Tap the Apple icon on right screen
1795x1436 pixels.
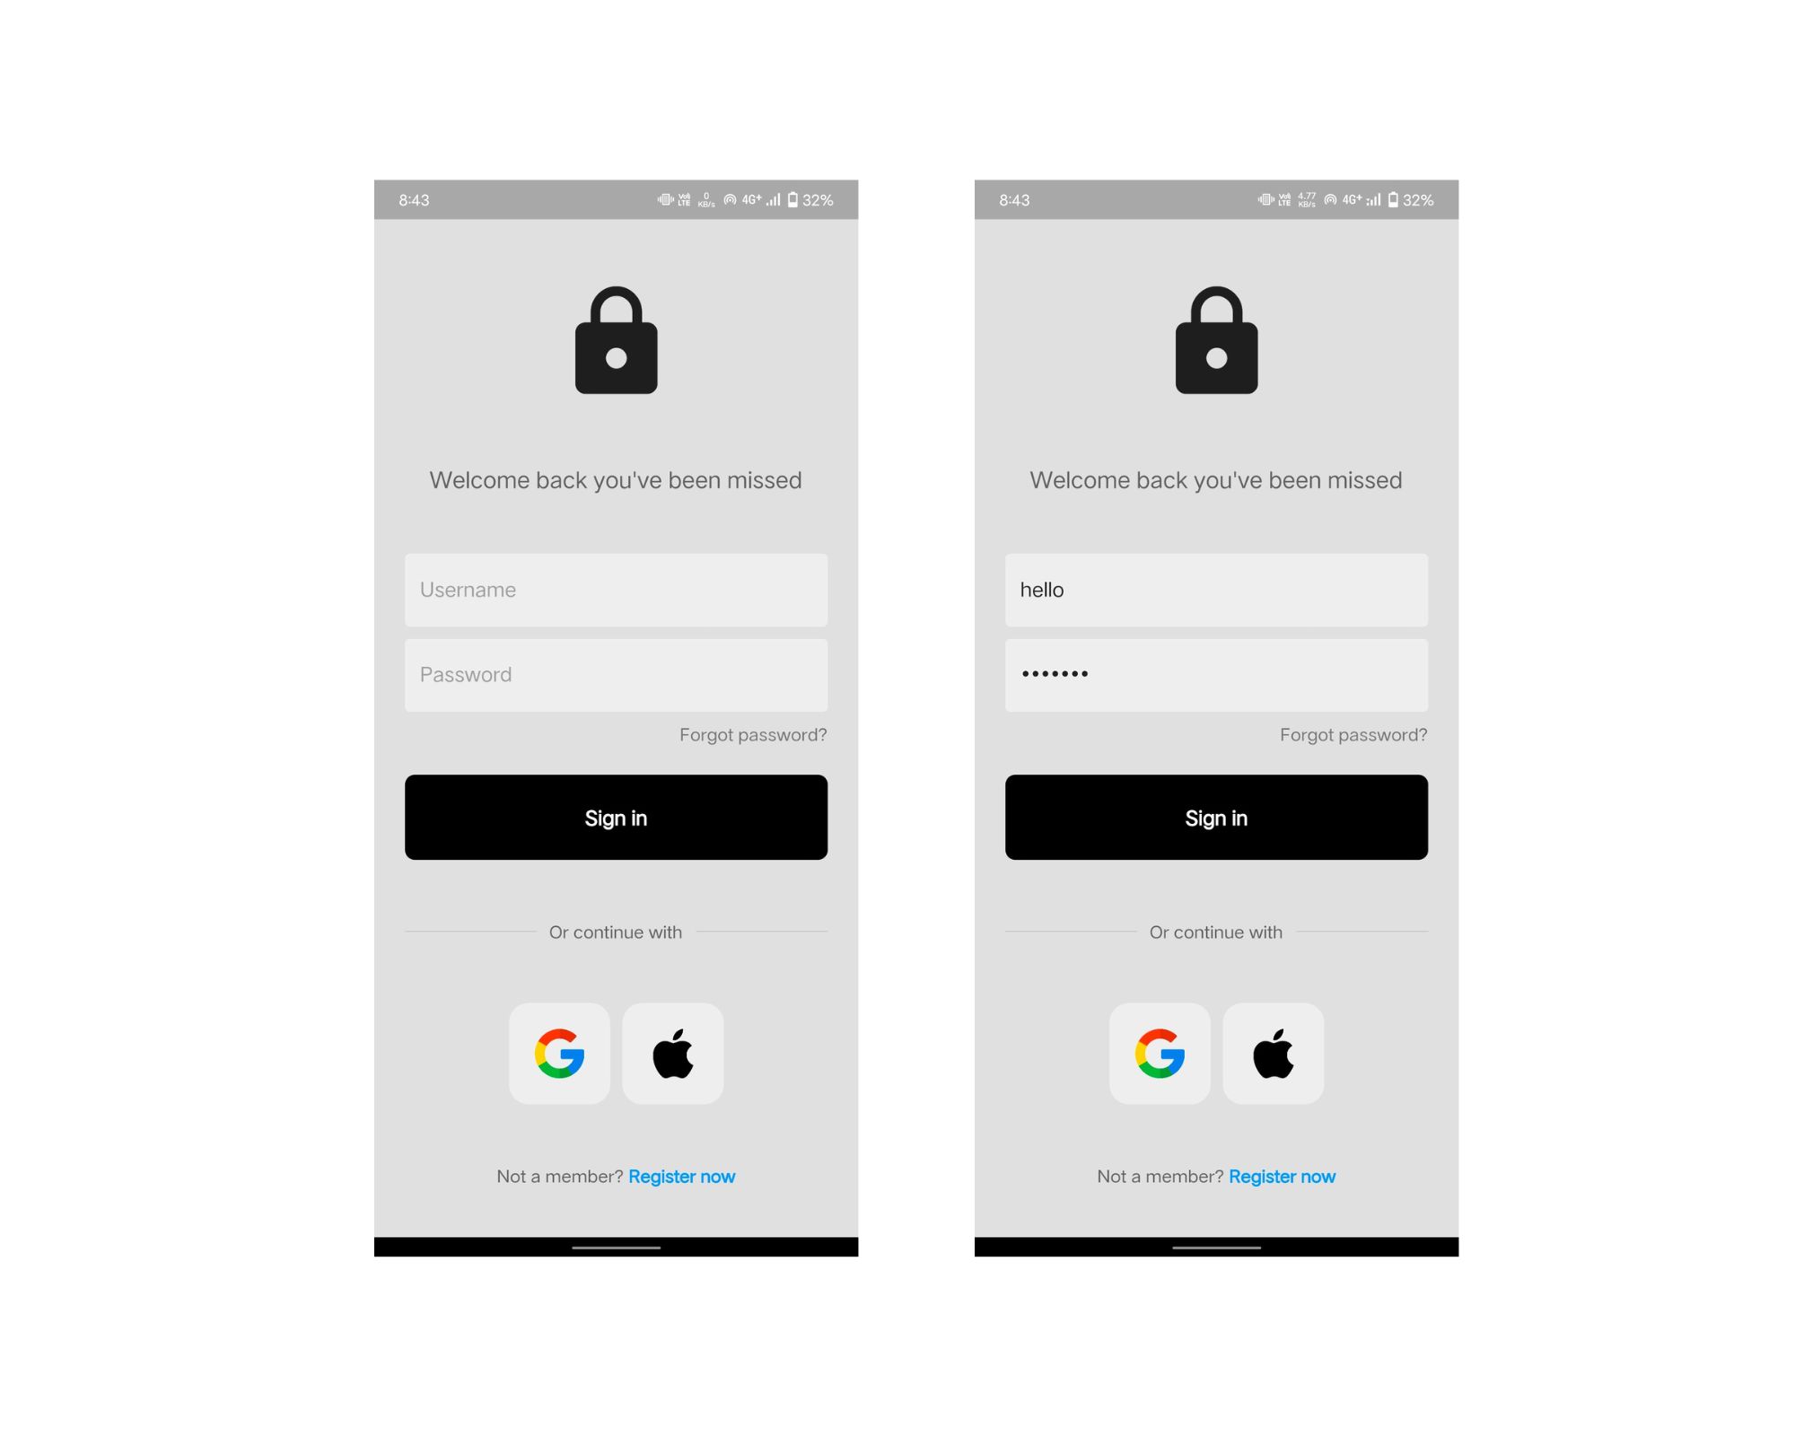[1274, 1053]
